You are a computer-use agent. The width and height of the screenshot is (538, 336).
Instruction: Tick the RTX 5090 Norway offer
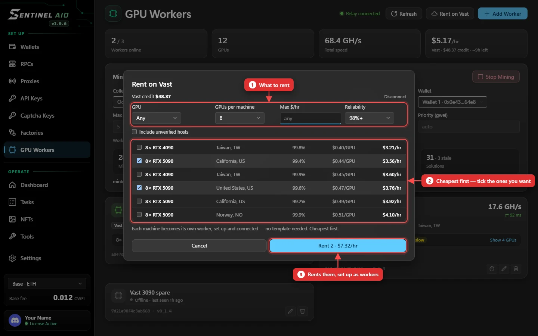[139, 215]
